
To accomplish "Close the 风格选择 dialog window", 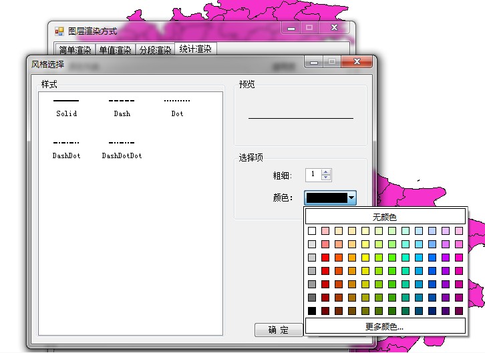I will [357, 62].
